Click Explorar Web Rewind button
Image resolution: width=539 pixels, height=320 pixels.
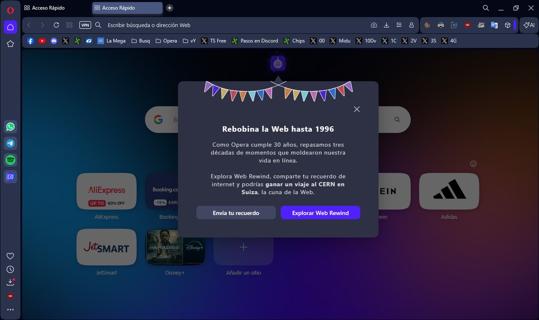point(320,213)
